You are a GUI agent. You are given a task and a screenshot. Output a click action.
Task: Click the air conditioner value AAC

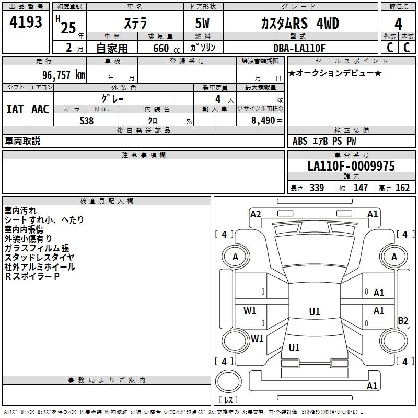40,109
